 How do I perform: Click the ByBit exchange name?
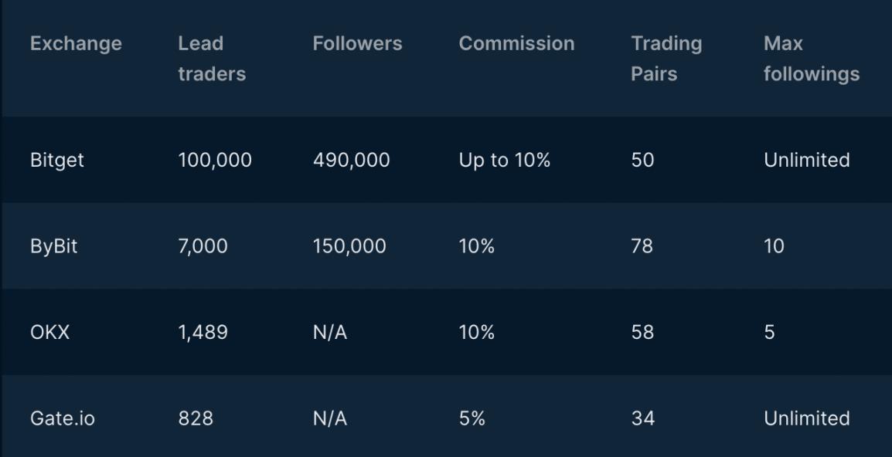pyautogui.click(x=54, y=247)
